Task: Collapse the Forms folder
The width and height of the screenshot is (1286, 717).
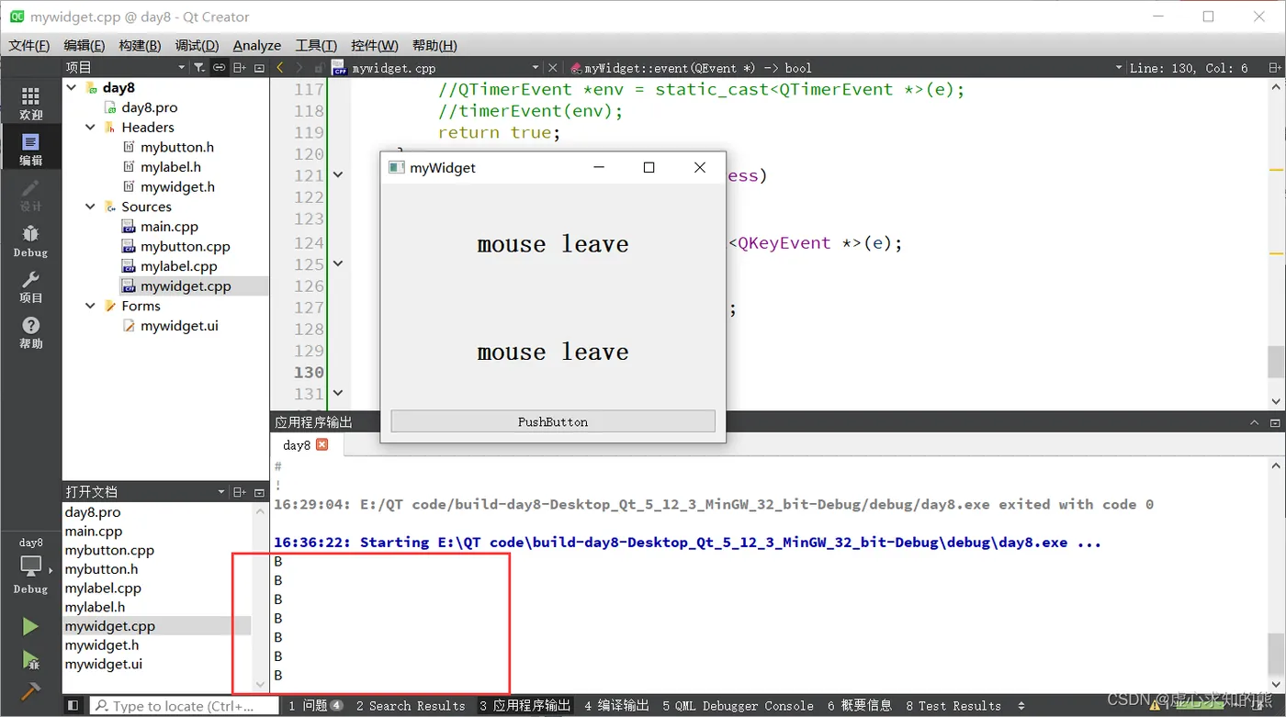Action: (x=90, y=306)
